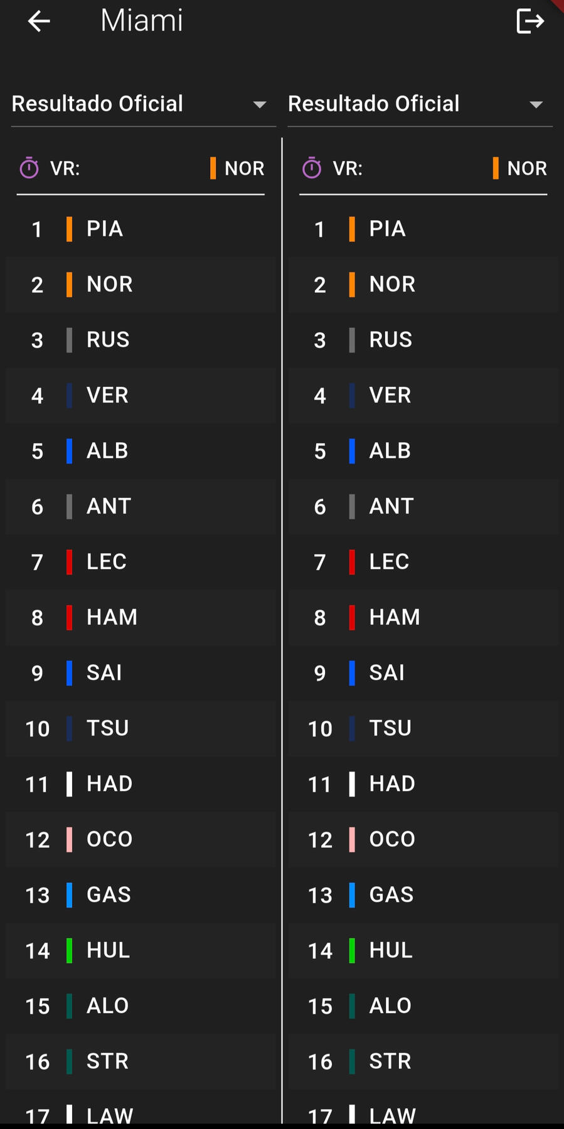Tap the green color bar beside left HUL
Screen dimensions: 564x1129
[x=70, y=950]
